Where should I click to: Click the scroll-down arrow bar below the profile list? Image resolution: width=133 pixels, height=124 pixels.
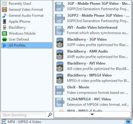coord(92,114)
